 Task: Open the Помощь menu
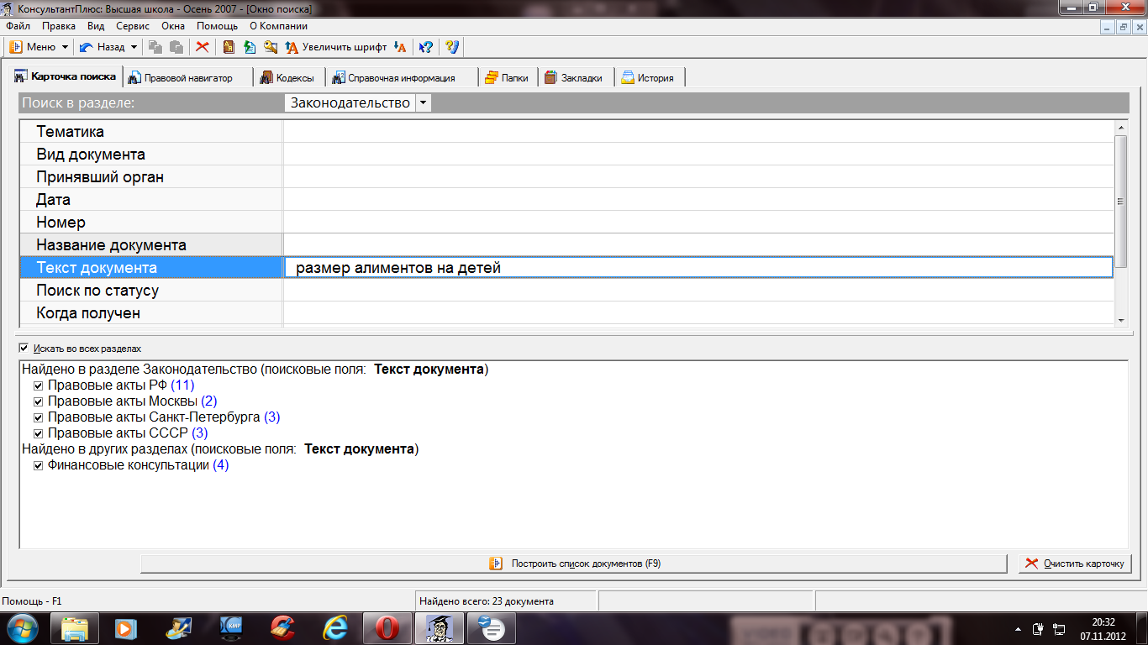(x=218, y=26)
